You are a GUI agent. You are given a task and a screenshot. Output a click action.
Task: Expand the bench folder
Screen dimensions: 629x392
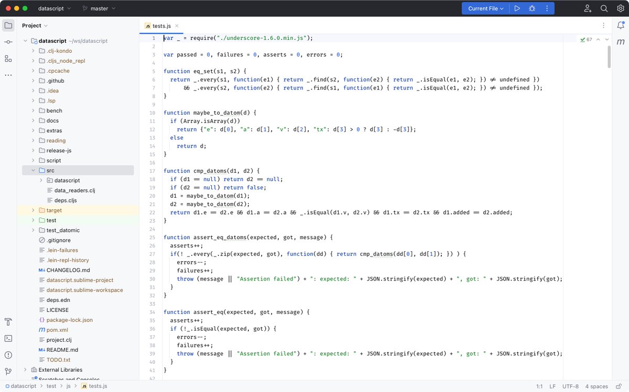pyautogui.click(x=33, y=110)
